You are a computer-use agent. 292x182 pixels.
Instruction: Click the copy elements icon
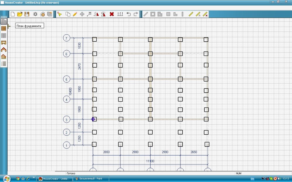coord(68,14)
